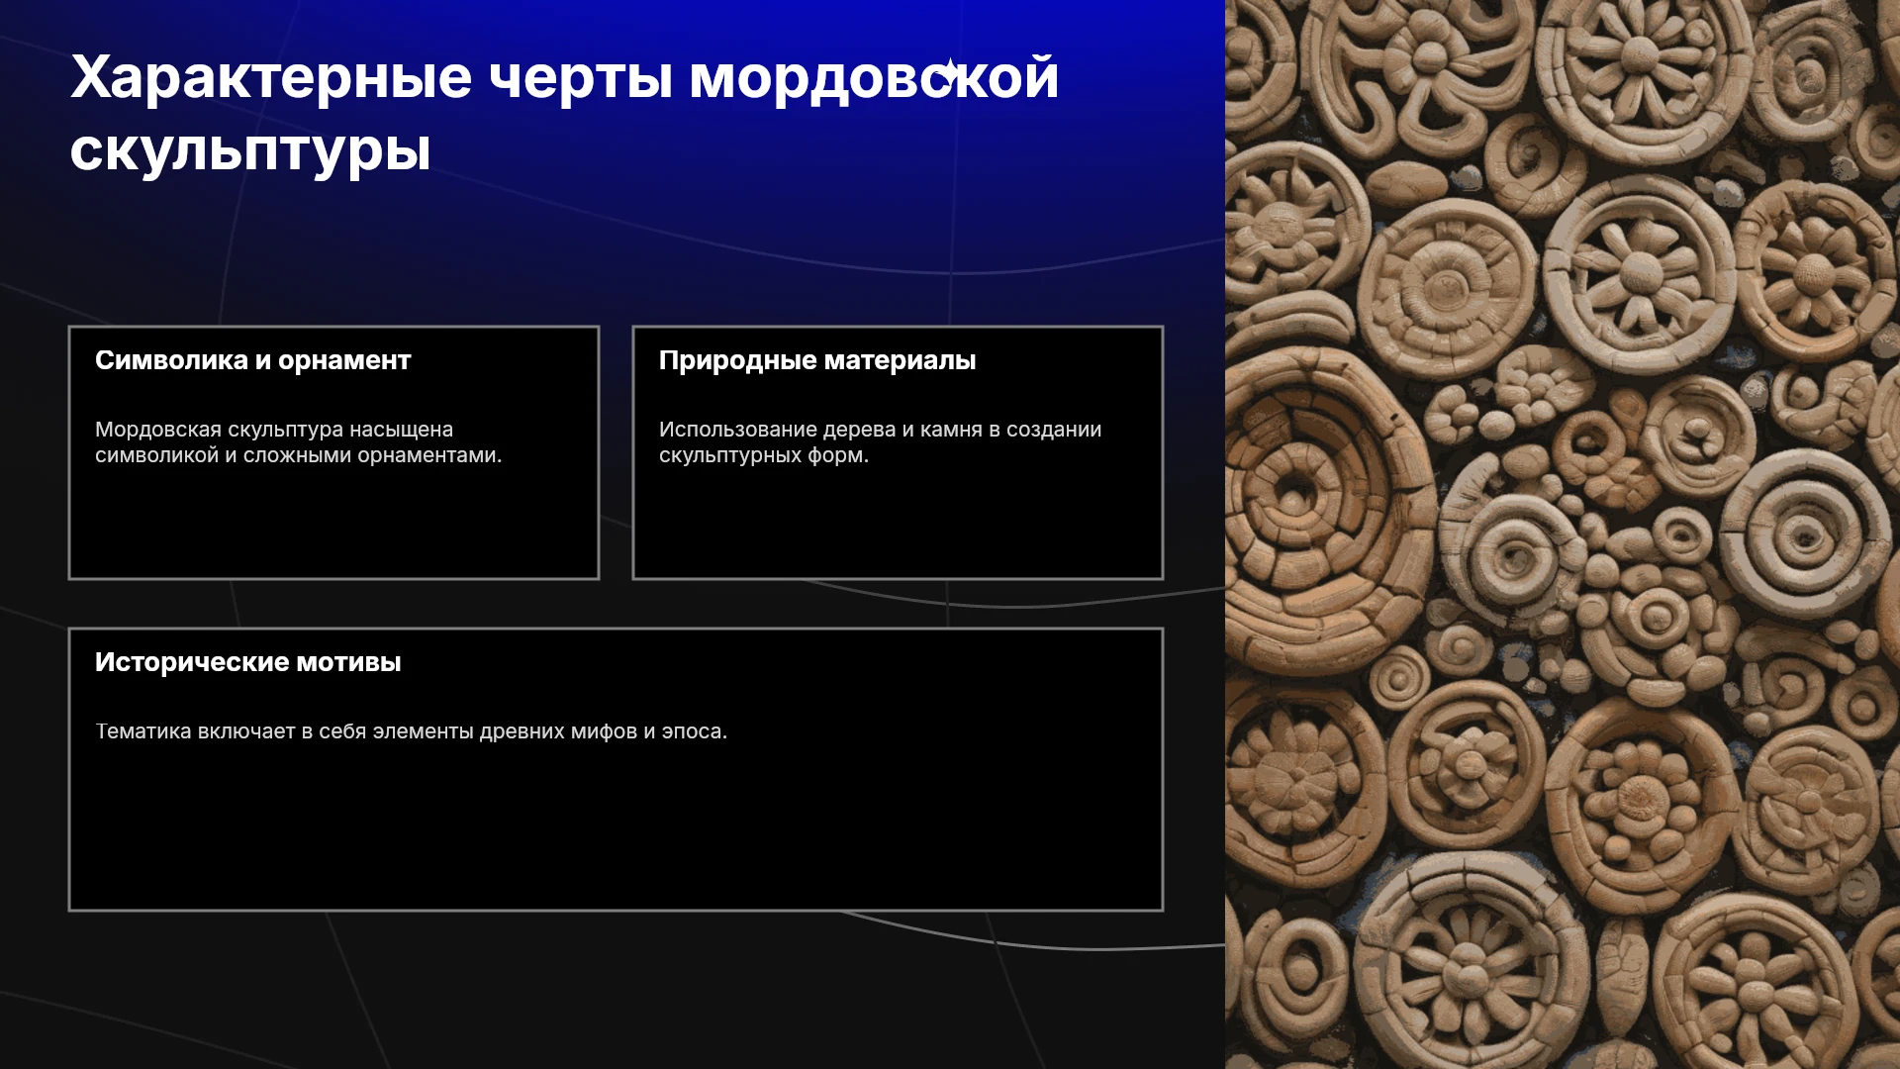Click empty area inside "Символика и орнамент" card
This screenshot has width=1900, height=1069.
click(333, 525)
